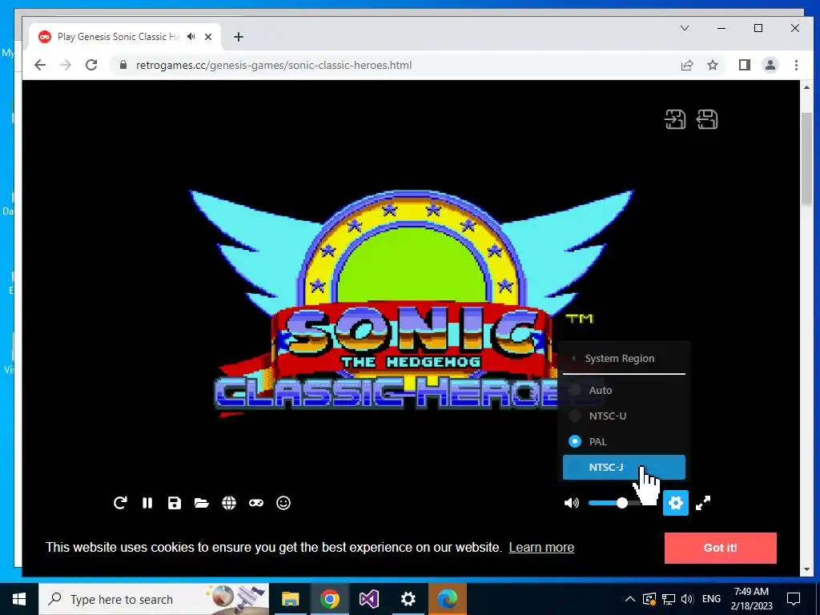Open the 7:49 AM clock and calendar
Screen dimensions: 820x615
pyautogui.click(x=751, y=599)
